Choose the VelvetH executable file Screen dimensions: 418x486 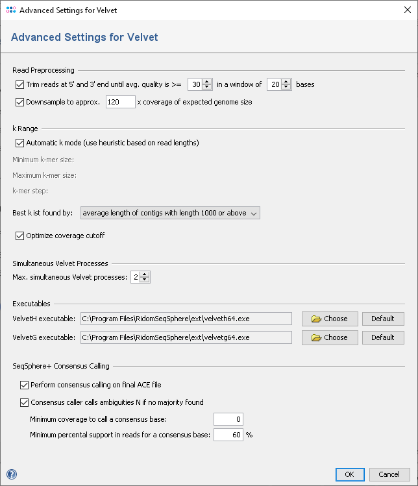coord(330,319)
